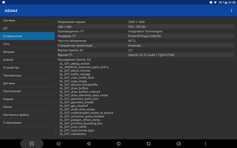Screen dimensions: 237x148
Task: Tap the Рендерер ГП label
Action: (x=66, y=36)
